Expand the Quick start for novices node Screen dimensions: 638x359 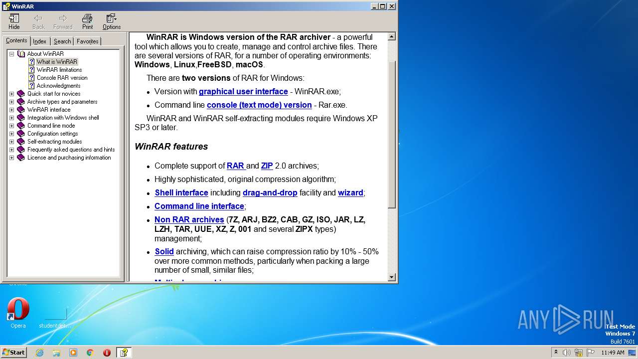11,94
